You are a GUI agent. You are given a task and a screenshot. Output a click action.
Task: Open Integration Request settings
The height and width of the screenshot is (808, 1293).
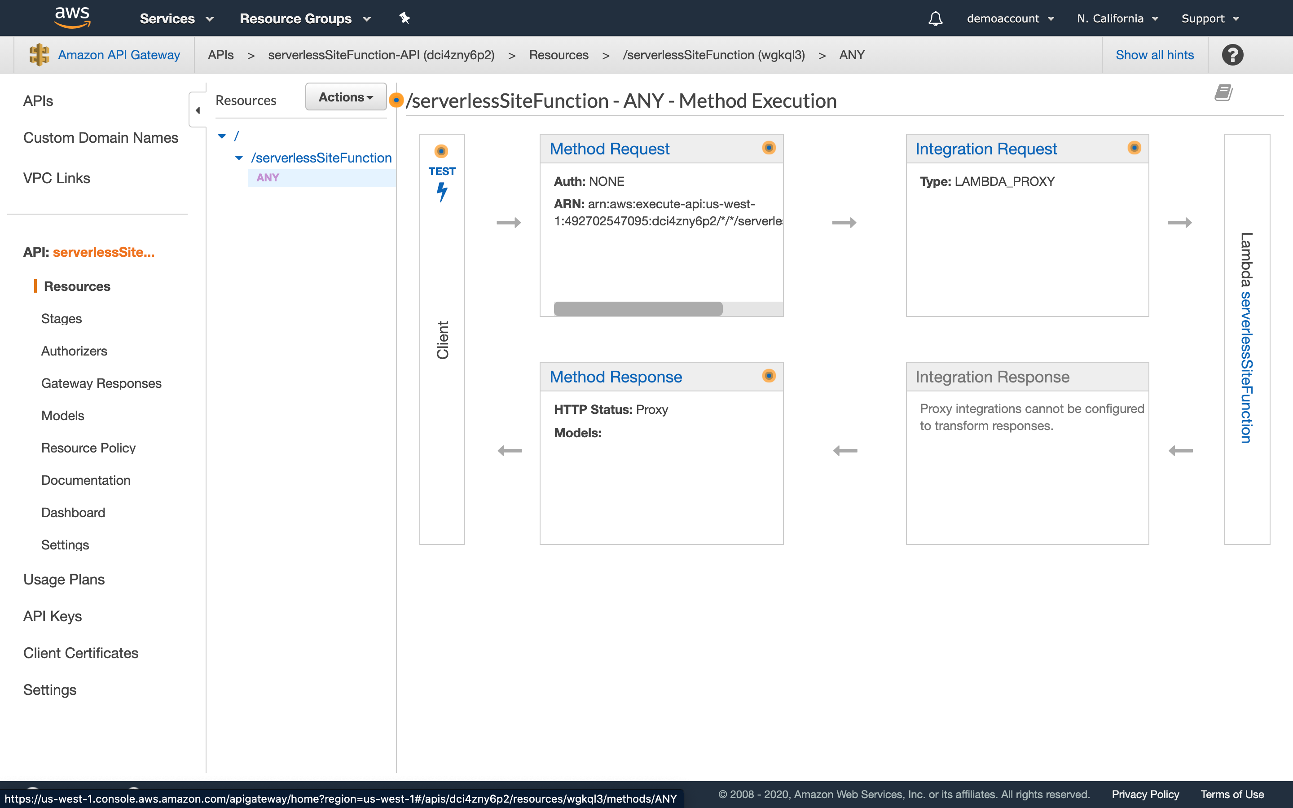tap(986, 149)
